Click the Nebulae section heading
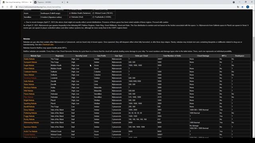 coord(27,39)
